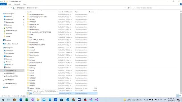
Task: Select the BioTime folder
Action: coord(32,19)
